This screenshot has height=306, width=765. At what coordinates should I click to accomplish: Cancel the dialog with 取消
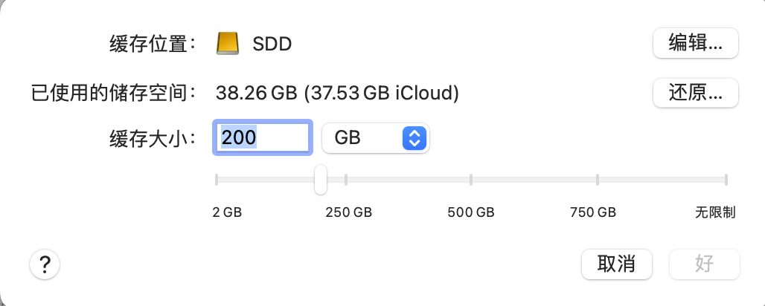click(x=616, y=264)
